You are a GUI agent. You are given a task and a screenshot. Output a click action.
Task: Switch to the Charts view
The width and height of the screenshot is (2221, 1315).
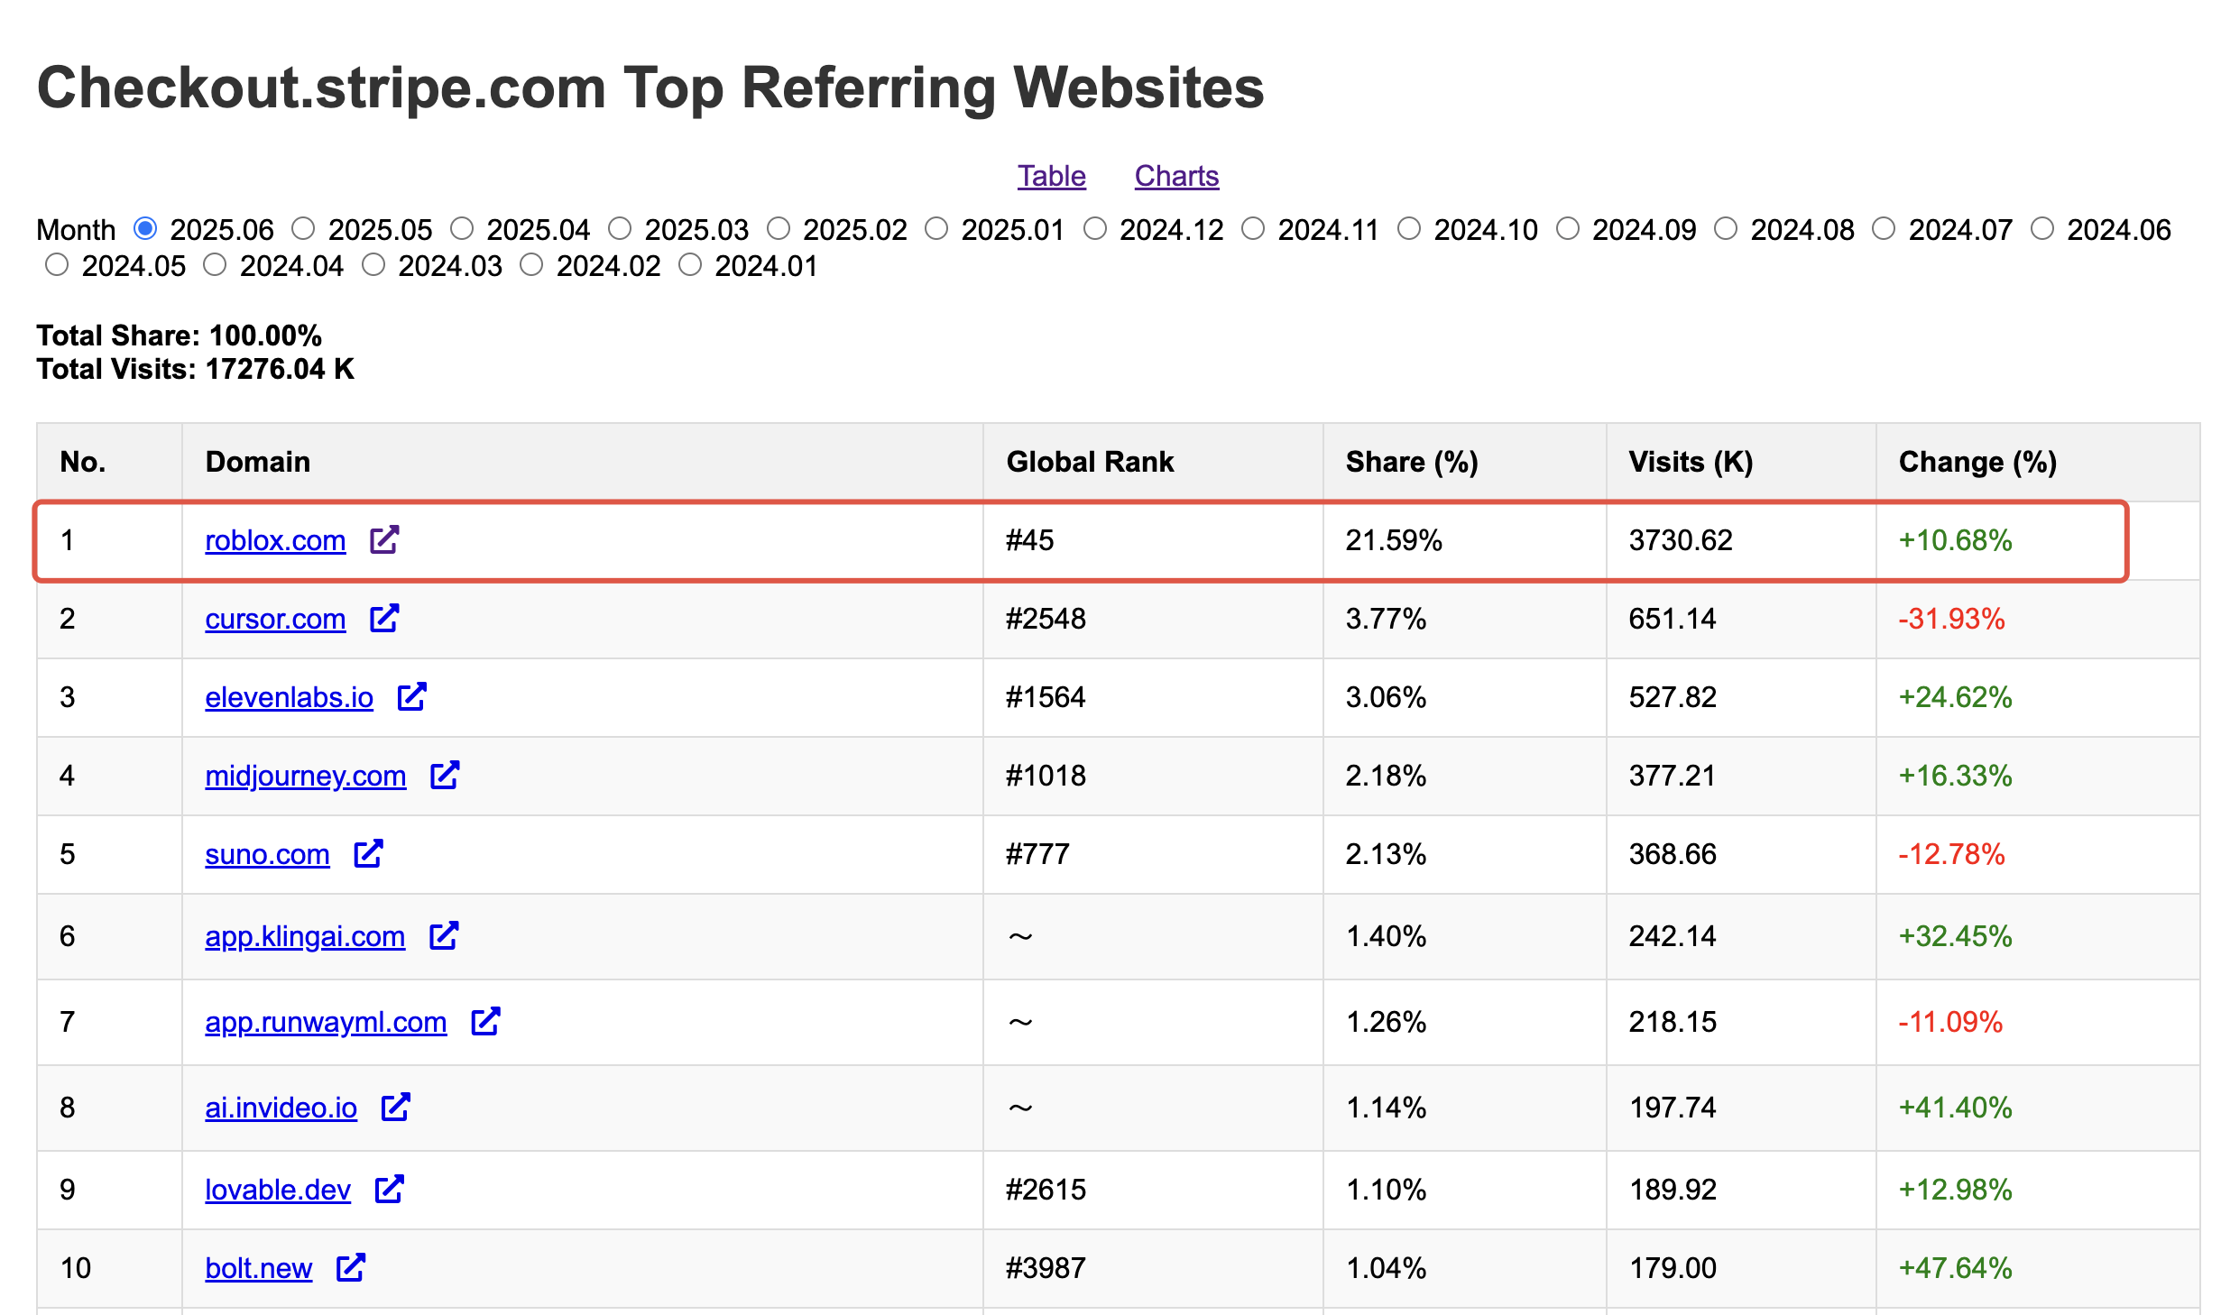(1176, 176)
